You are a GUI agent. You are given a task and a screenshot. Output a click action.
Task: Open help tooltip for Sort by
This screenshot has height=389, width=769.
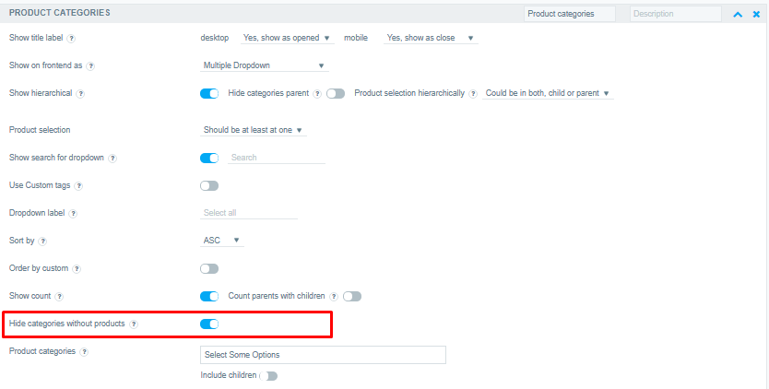(42, 242)
